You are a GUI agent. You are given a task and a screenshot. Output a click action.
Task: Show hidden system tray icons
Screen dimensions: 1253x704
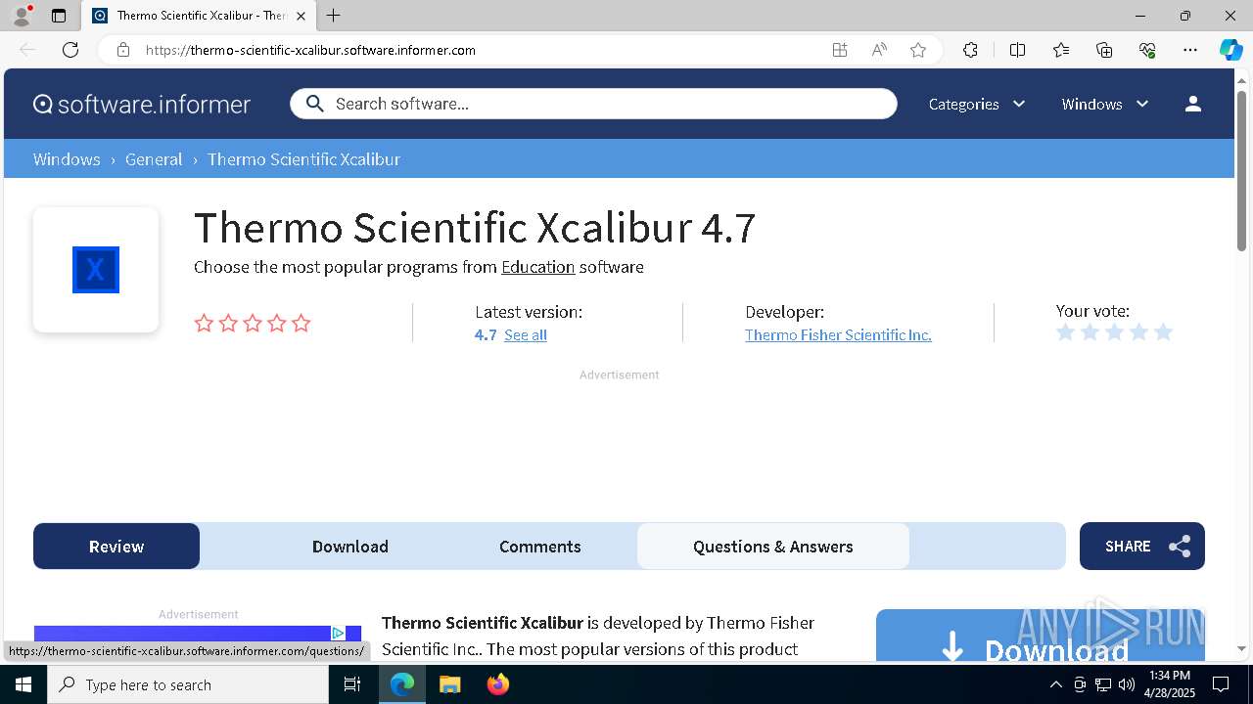(1055, 684)
